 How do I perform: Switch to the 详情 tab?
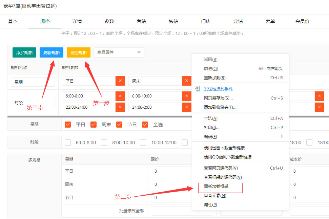77,21
